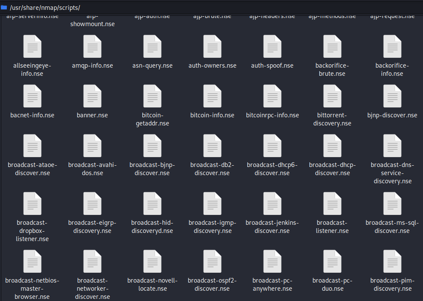Click the broadcast-jenkins-discover.nse file icon
The image size is (423, 301).
(x=272, y=203)
